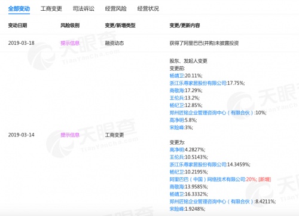Screen dimensions: 299x216
Task: Open the 经营状况 tab
Action: coord(148,8)
